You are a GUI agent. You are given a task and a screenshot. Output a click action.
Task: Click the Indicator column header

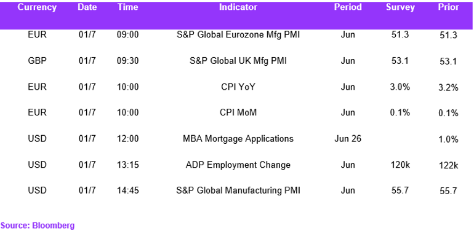(238, 7)
